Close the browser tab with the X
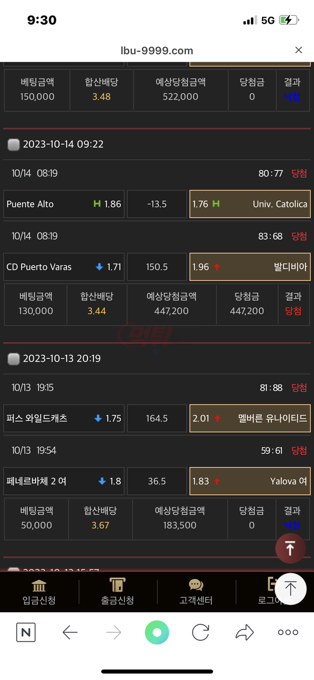 tap(299, 50)
